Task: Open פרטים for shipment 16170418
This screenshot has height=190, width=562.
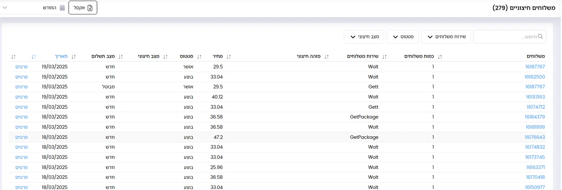Action: [21, 177]
